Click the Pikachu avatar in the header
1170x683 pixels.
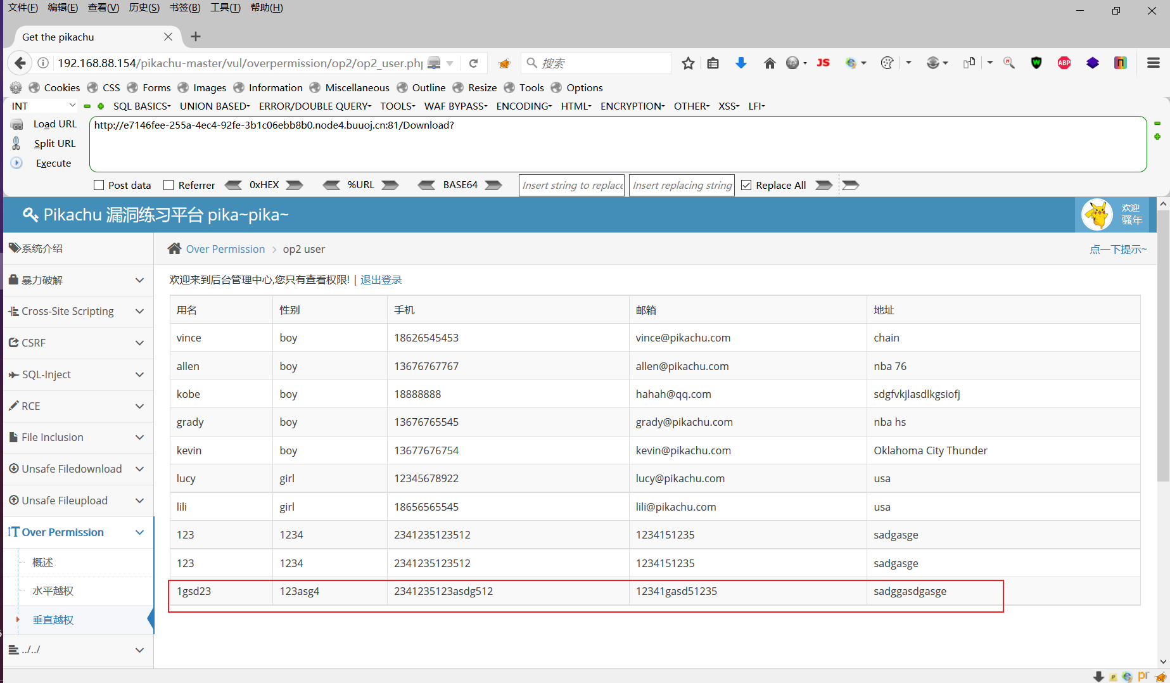click(x=1097, y=215)
